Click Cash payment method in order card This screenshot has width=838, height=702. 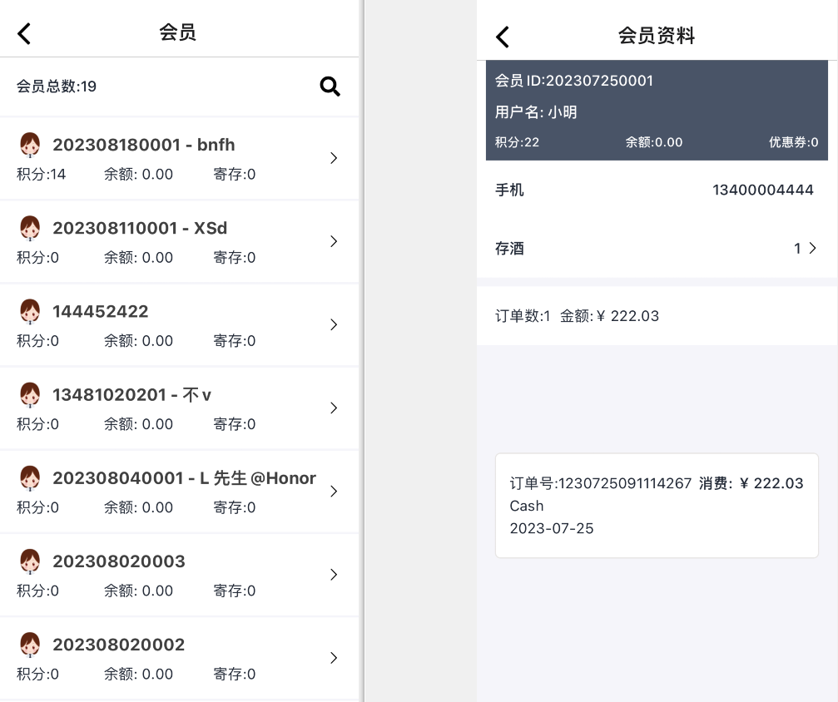tap(527, 506)
